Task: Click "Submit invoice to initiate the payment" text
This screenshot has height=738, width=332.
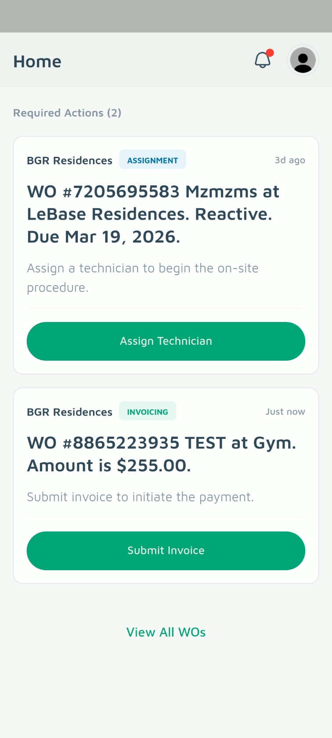Action: pyautogui.click(x=141, y=497)
